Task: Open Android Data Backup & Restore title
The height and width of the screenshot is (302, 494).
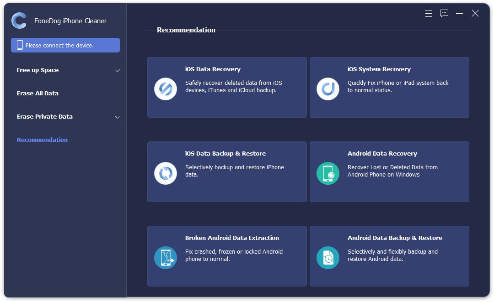Action: (x=395, y=238)
